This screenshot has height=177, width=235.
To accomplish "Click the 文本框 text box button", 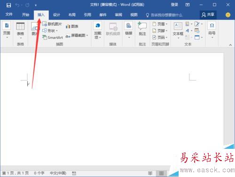I will pyautogui.click(x=178, y=31).
